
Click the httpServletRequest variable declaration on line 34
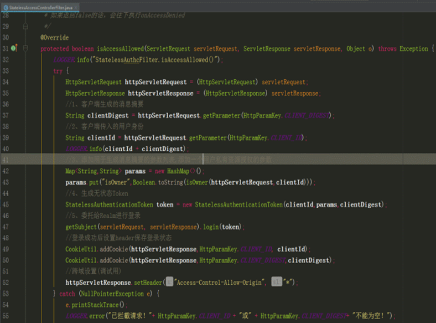(155, 82)
